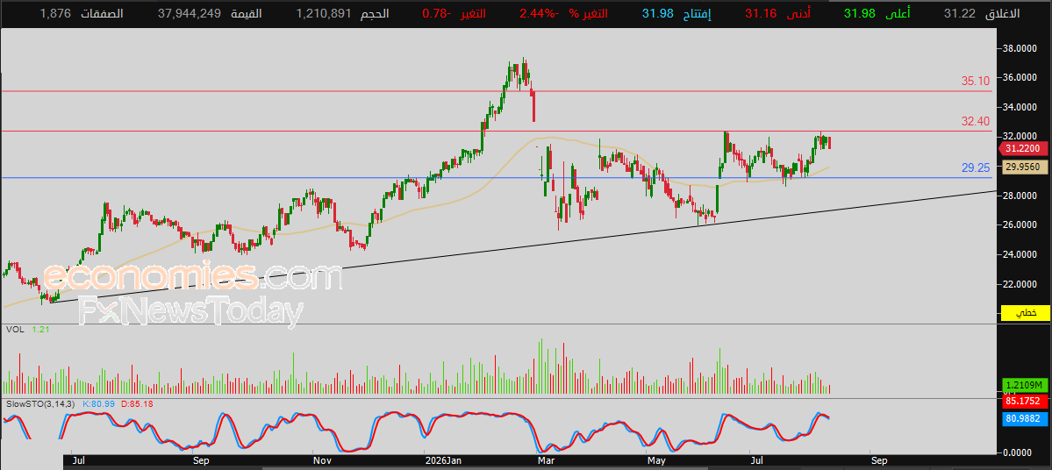Click the 29.9560 moving average price tag
This screenshot has height=470, width=1052.
click(1025, 167)
